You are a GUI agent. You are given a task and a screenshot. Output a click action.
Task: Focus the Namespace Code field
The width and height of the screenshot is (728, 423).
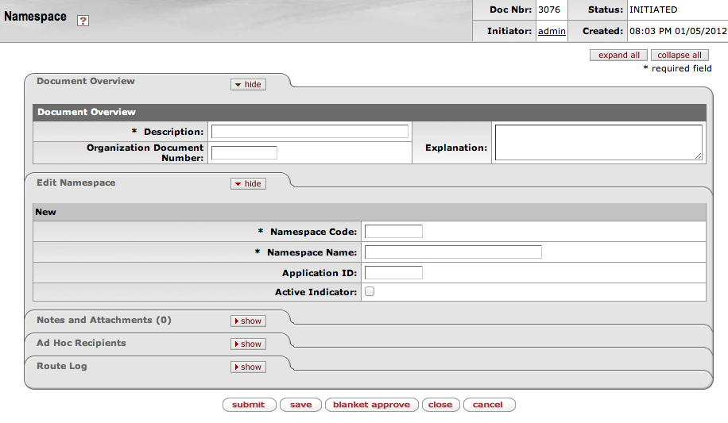393,232
